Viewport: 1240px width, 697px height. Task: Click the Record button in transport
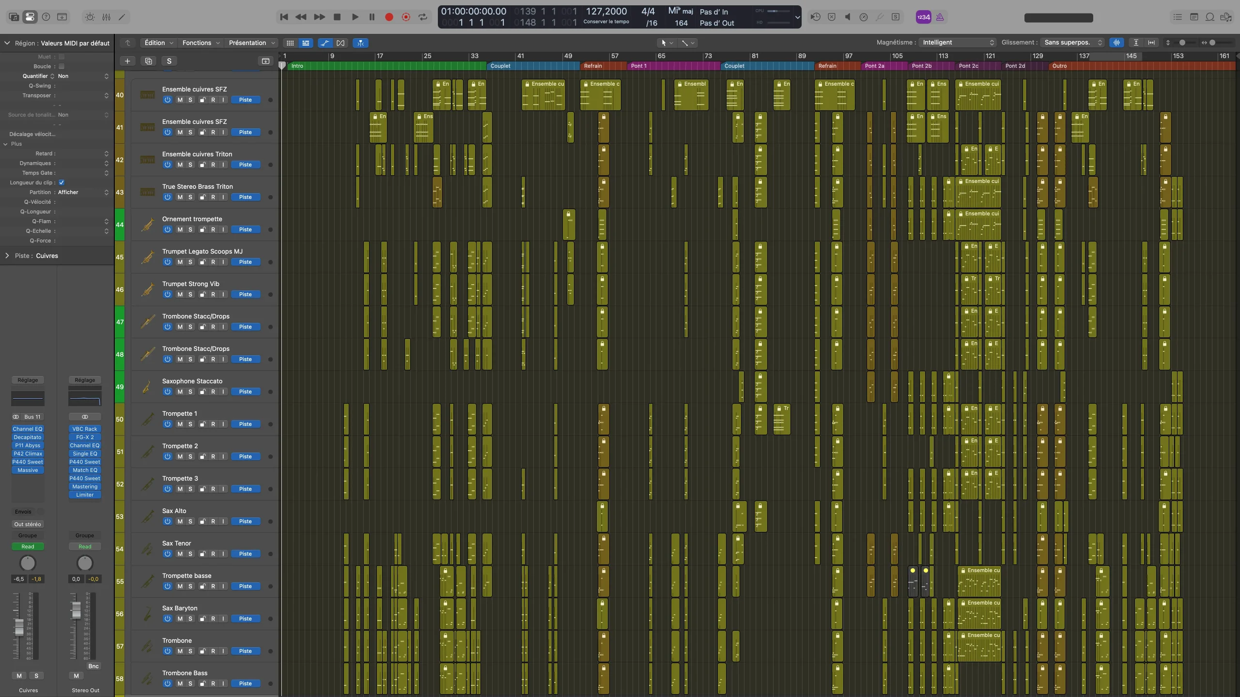click(388, 17)
